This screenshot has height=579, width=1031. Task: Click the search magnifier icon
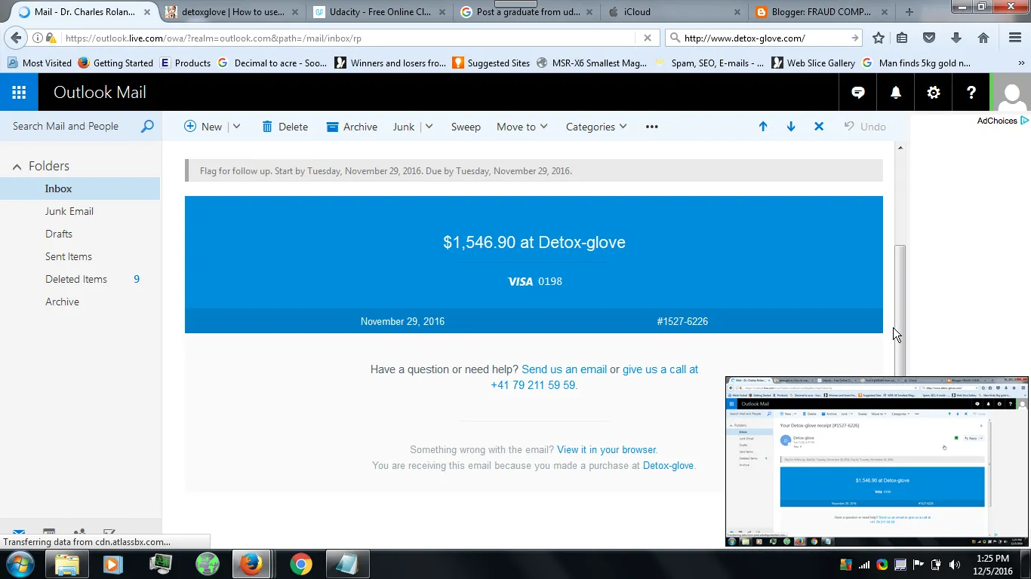(x=147, y=127)
